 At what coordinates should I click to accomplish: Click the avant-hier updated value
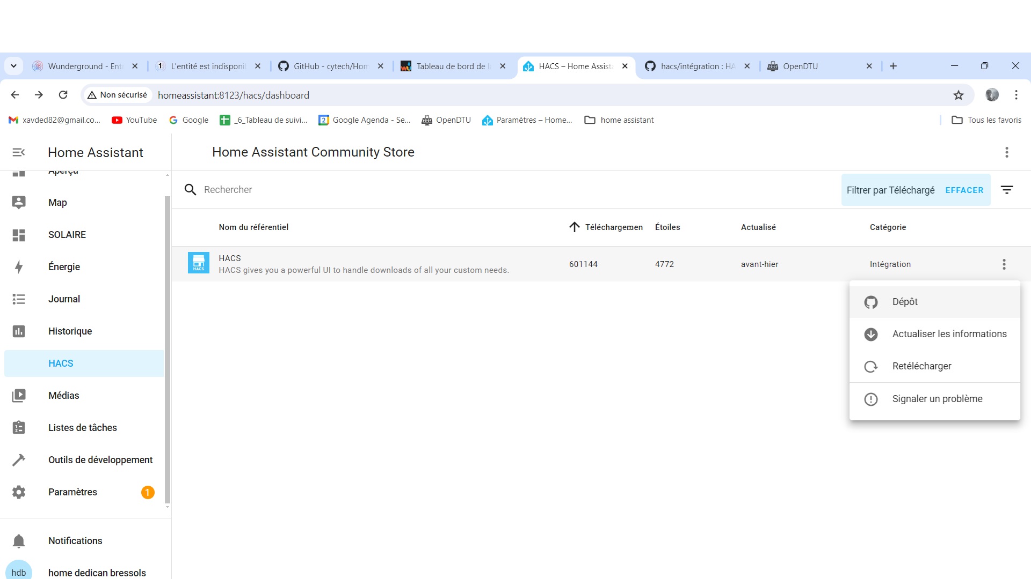pos(759,264)
